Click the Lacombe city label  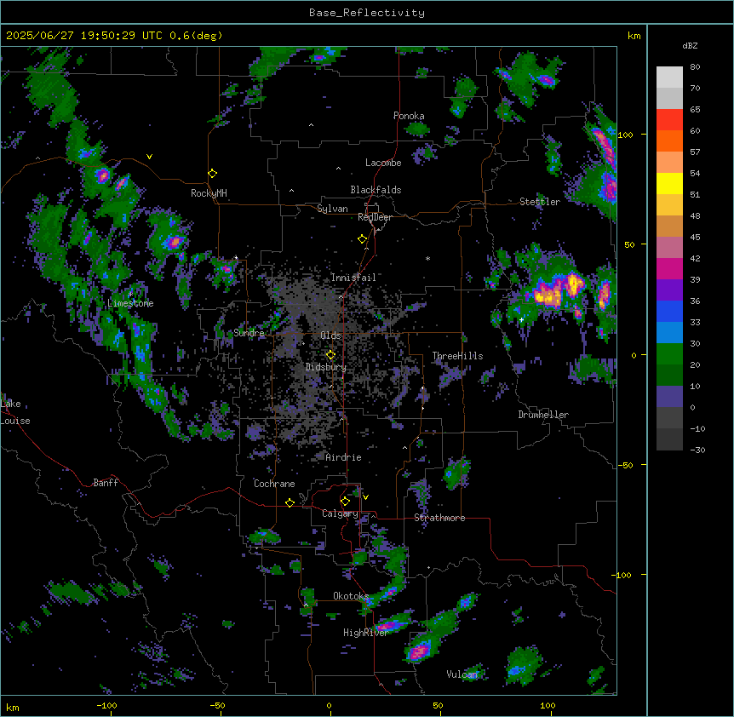point(383,163)
